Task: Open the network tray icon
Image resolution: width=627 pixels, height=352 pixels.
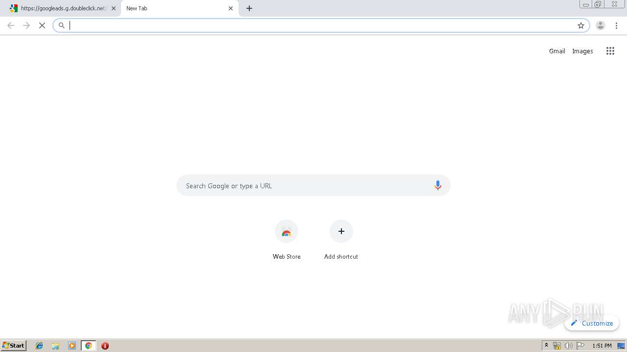Action: coord(557,346)
